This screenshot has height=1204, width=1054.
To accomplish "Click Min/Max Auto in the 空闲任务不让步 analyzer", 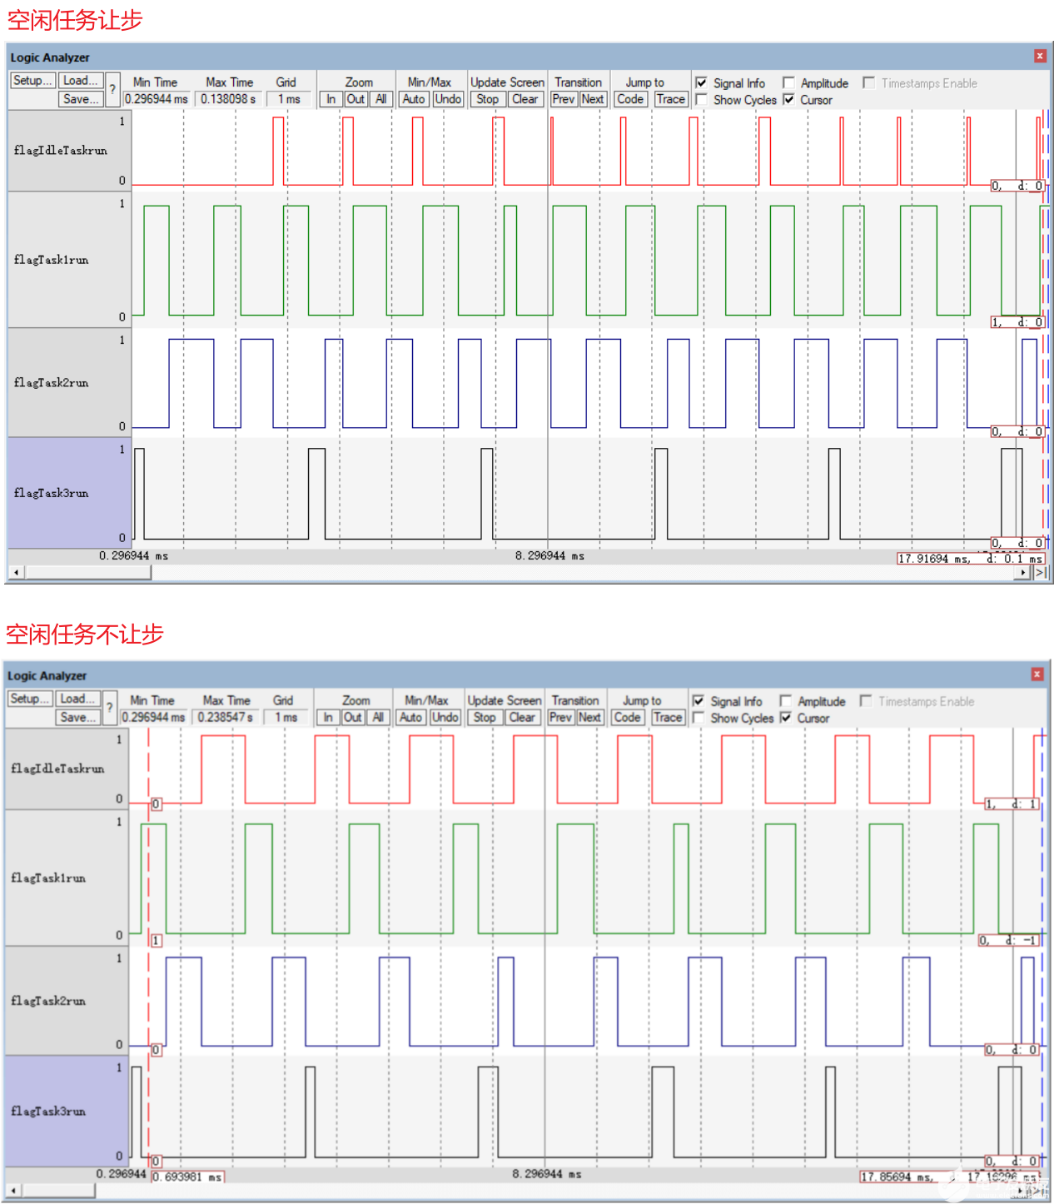I will point(411,717).
